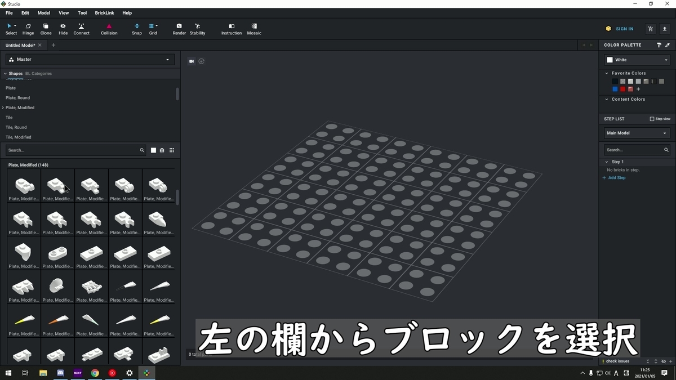
Task: Open Chrome from the taskbar
Action: click(x=95, y=373)
